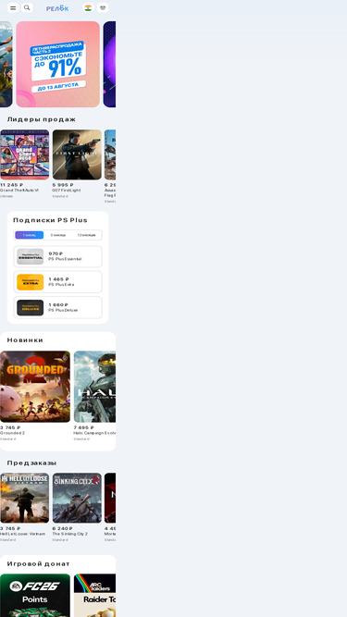The height and width of the screenshot is (617, 347).
Task: Open the Halo Campaign Evolved card
Action: pos(94,387)
